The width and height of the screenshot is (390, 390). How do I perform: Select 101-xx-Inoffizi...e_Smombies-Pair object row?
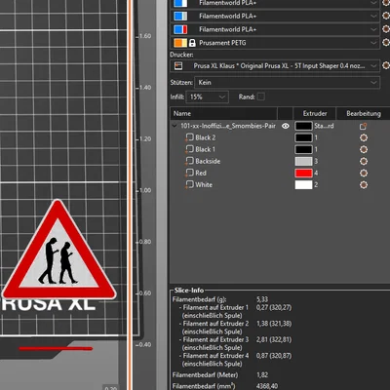228,126
